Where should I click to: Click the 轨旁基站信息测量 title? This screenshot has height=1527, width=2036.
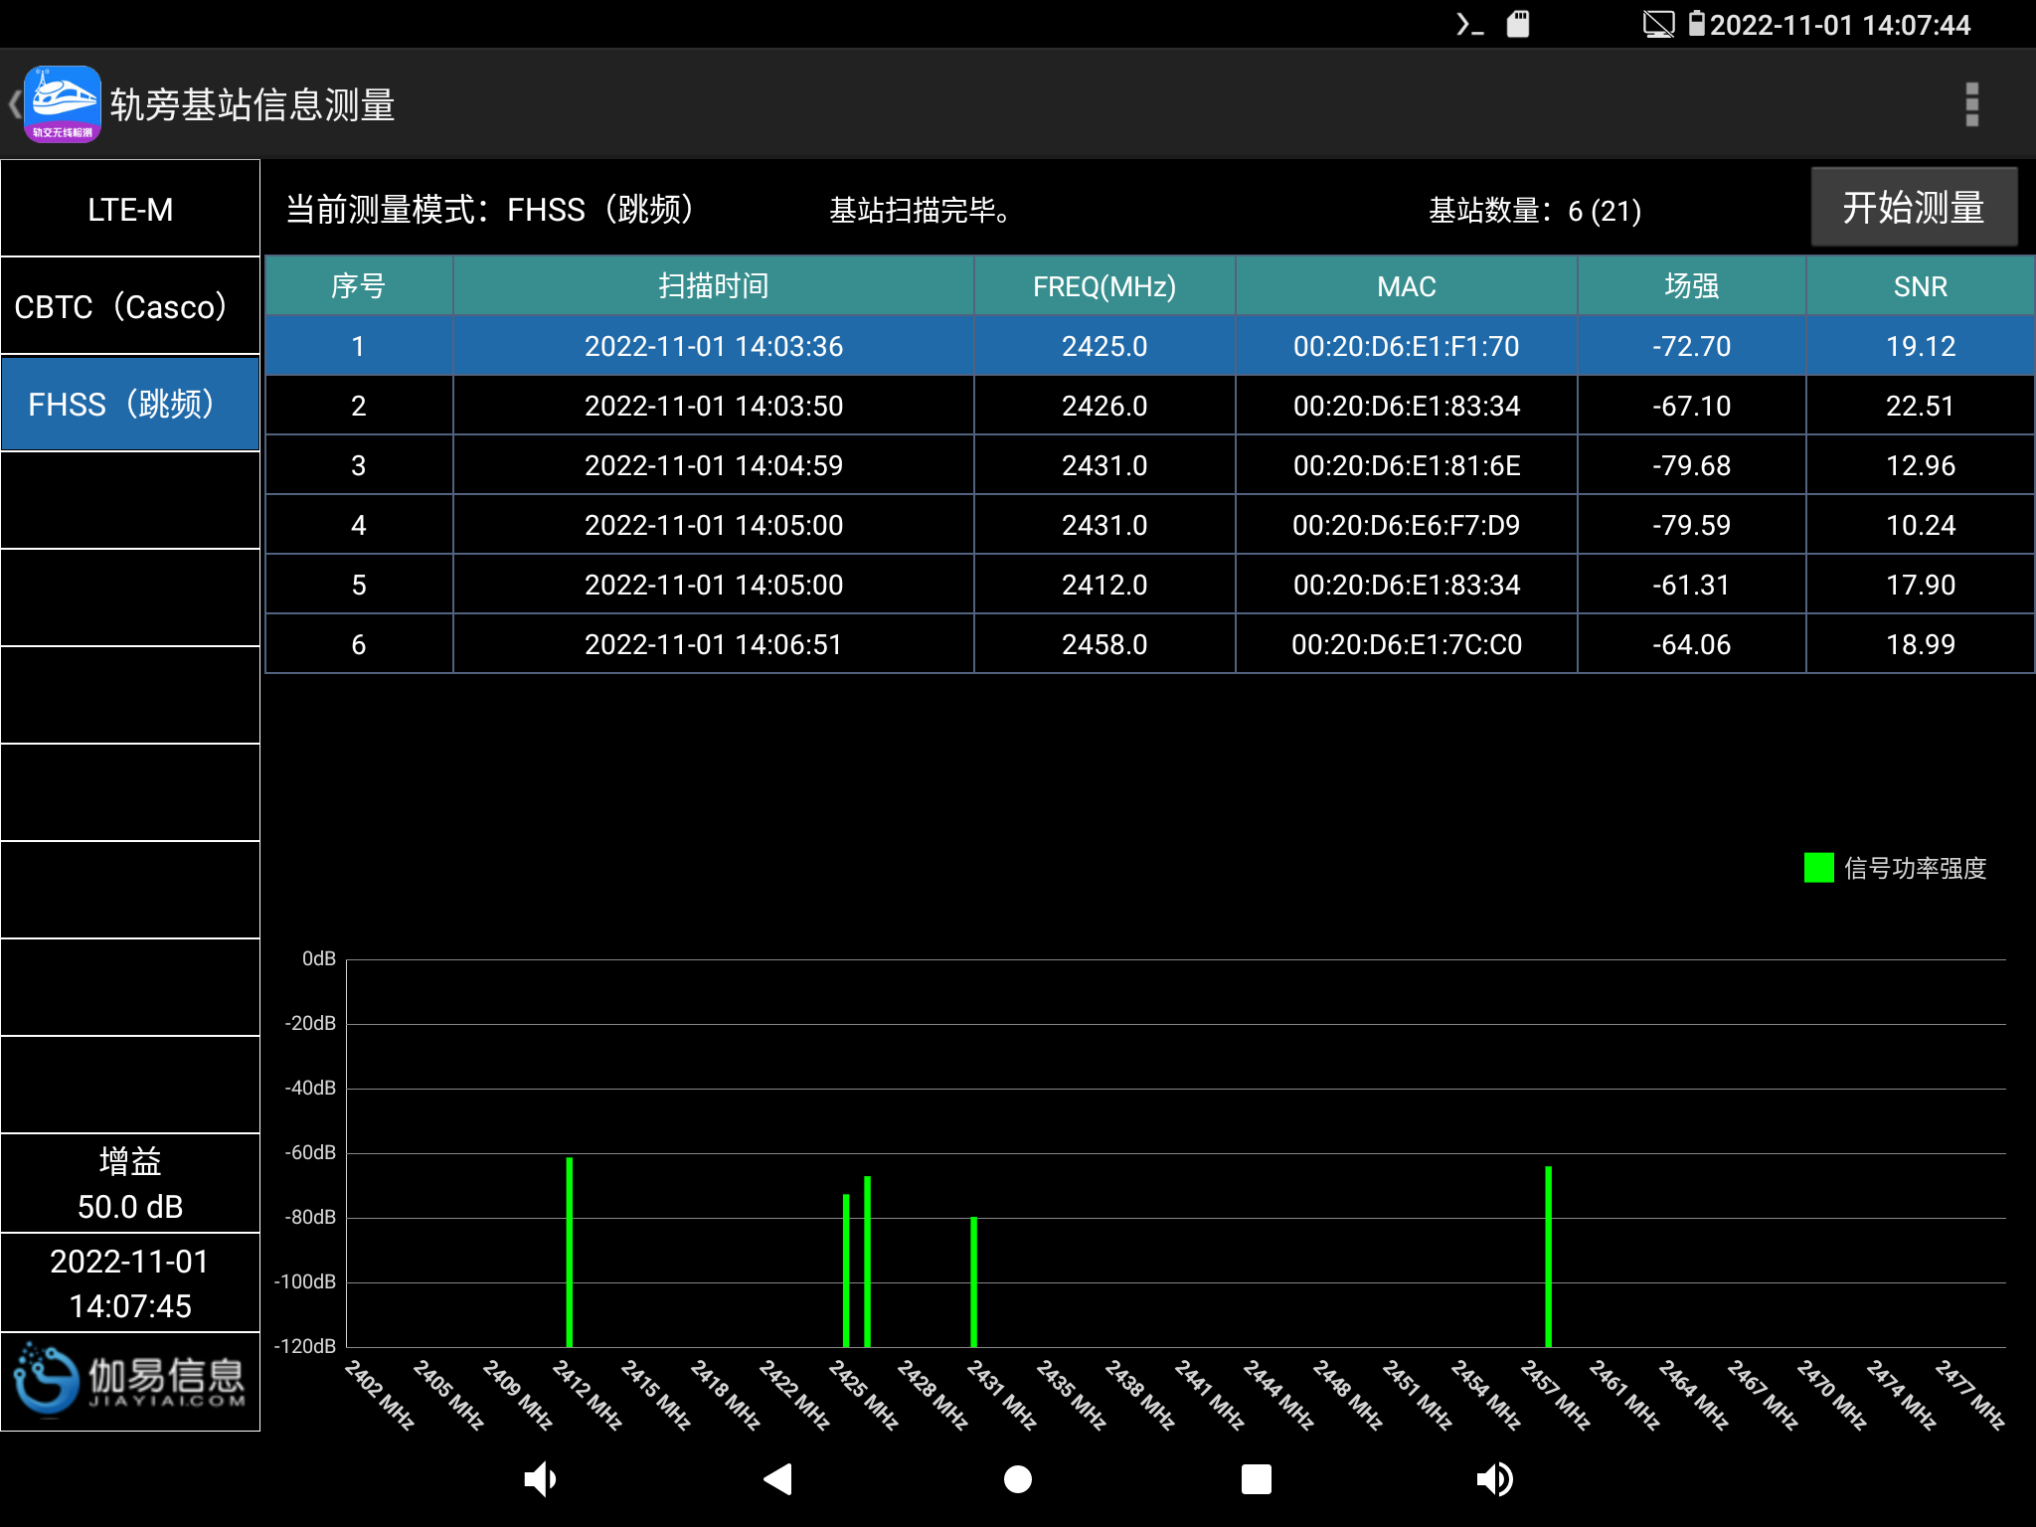point(253,104)
